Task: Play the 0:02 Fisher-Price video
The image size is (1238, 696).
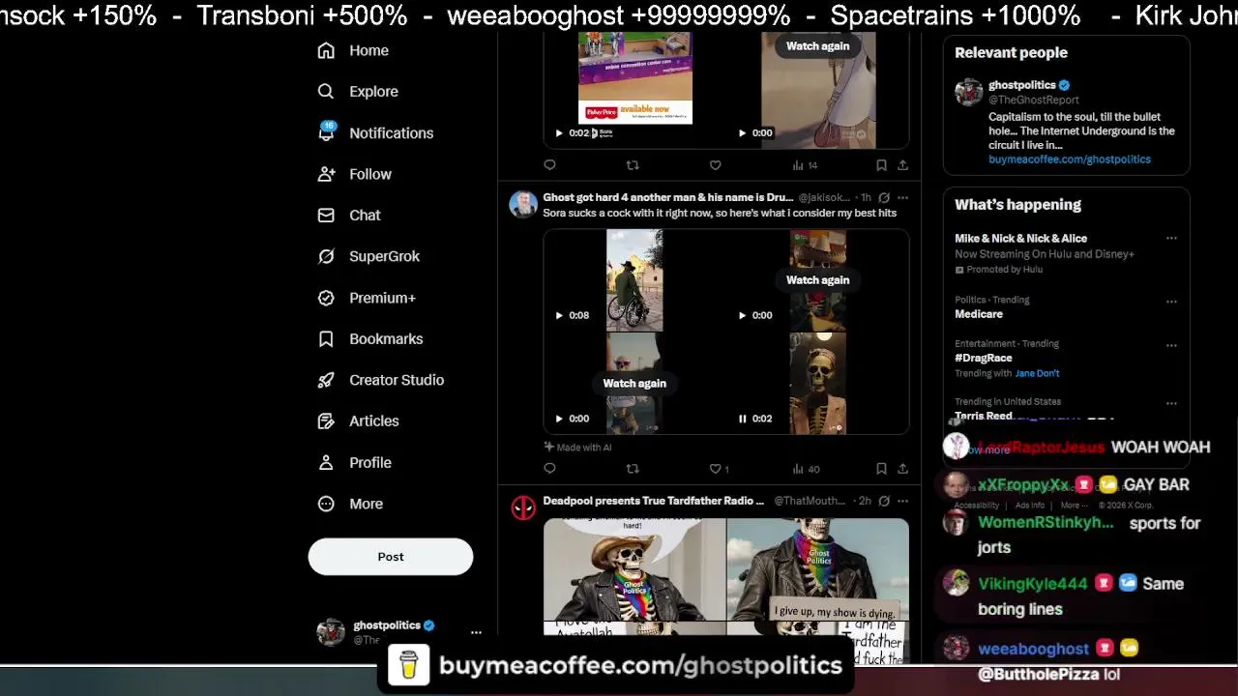Action: point(559,133)
